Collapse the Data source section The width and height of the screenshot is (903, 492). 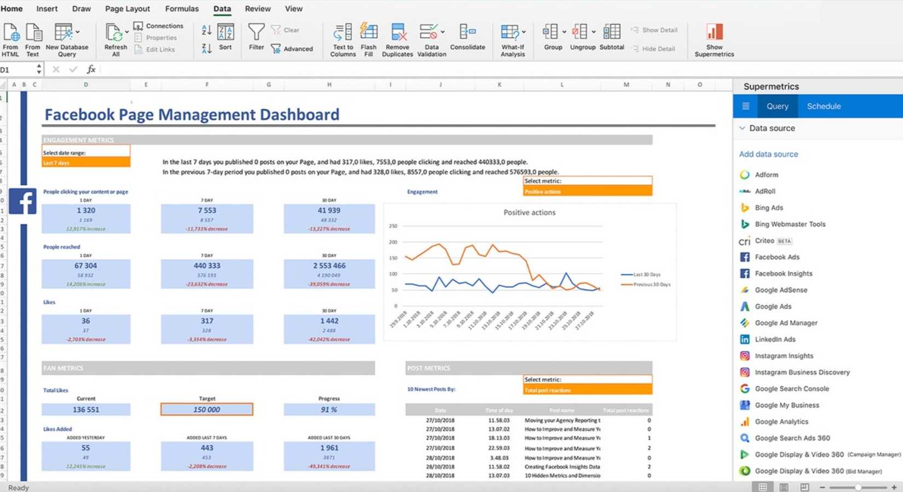point(742,128)
